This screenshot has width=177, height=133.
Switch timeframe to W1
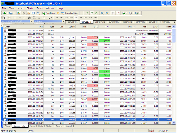pyautogui.click(x=91, y=18)
